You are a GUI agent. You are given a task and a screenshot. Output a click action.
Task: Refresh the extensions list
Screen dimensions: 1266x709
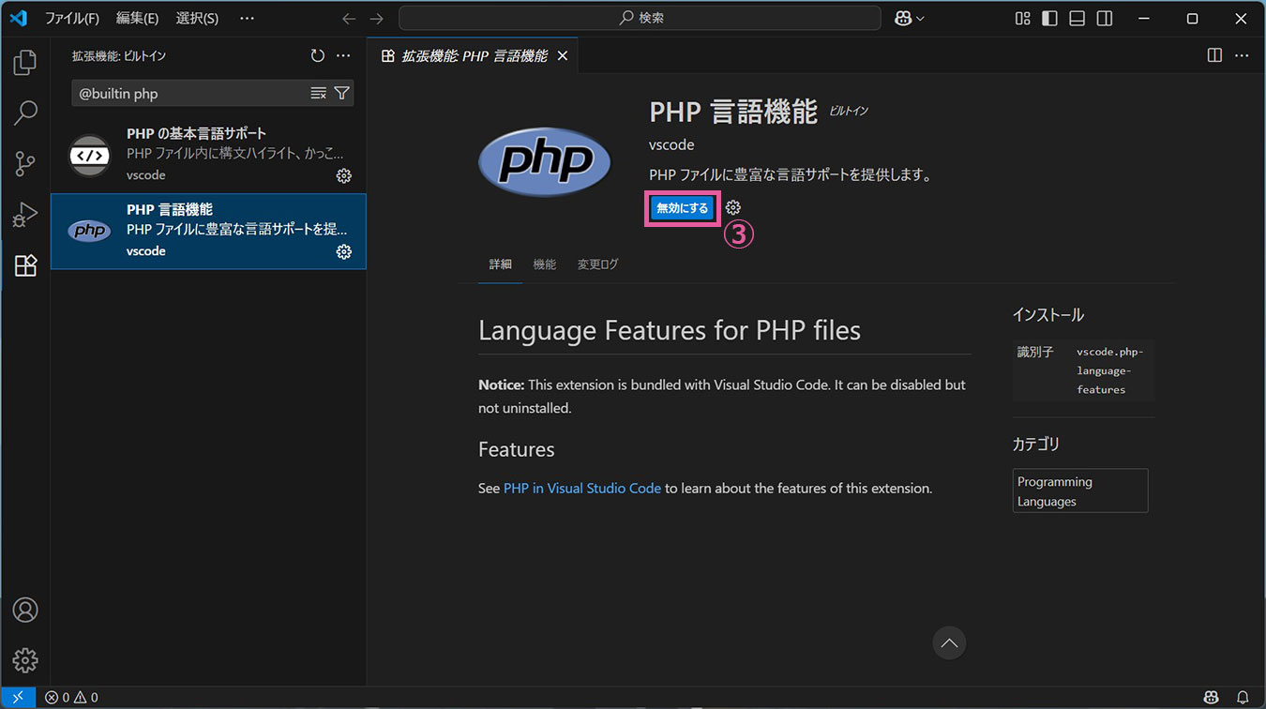(x=318, y=56)
